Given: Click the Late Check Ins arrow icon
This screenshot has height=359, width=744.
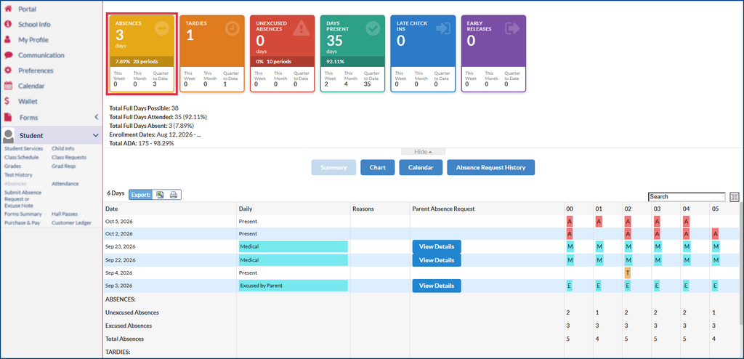Looking at the screenshot, I should [x=443, y=28].
